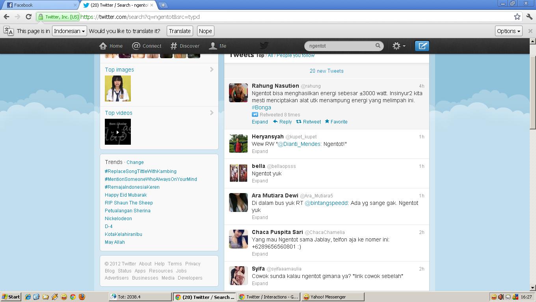
Task: Click the Twitter bird logo in navbar
Action: pyautogui.click(x=264, y=46)
